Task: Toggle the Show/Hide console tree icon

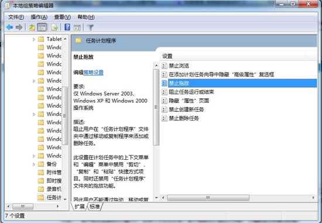Action: click(42, 27)
